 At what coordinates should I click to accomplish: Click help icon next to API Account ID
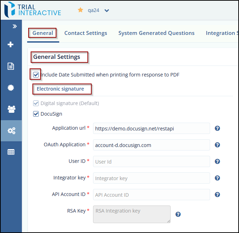tap(217, 195)
